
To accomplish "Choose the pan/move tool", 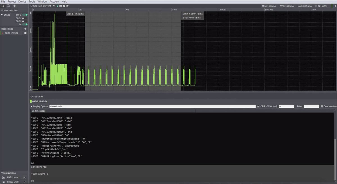I will [x=14, y=6].
